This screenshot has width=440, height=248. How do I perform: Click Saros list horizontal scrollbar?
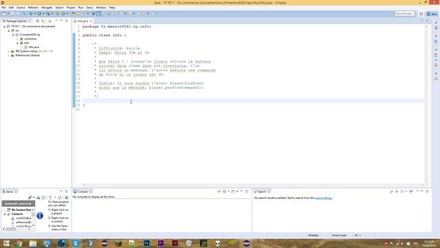point(17,229)
